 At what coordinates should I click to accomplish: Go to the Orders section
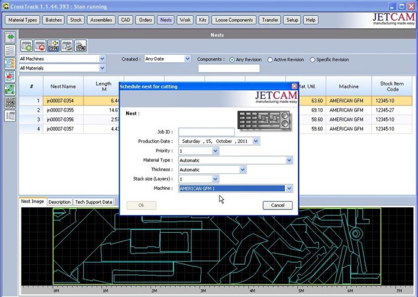coord(145,20)
